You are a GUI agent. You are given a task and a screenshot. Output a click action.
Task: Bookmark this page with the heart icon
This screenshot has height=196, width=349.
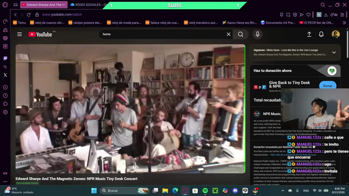point(308,15)
